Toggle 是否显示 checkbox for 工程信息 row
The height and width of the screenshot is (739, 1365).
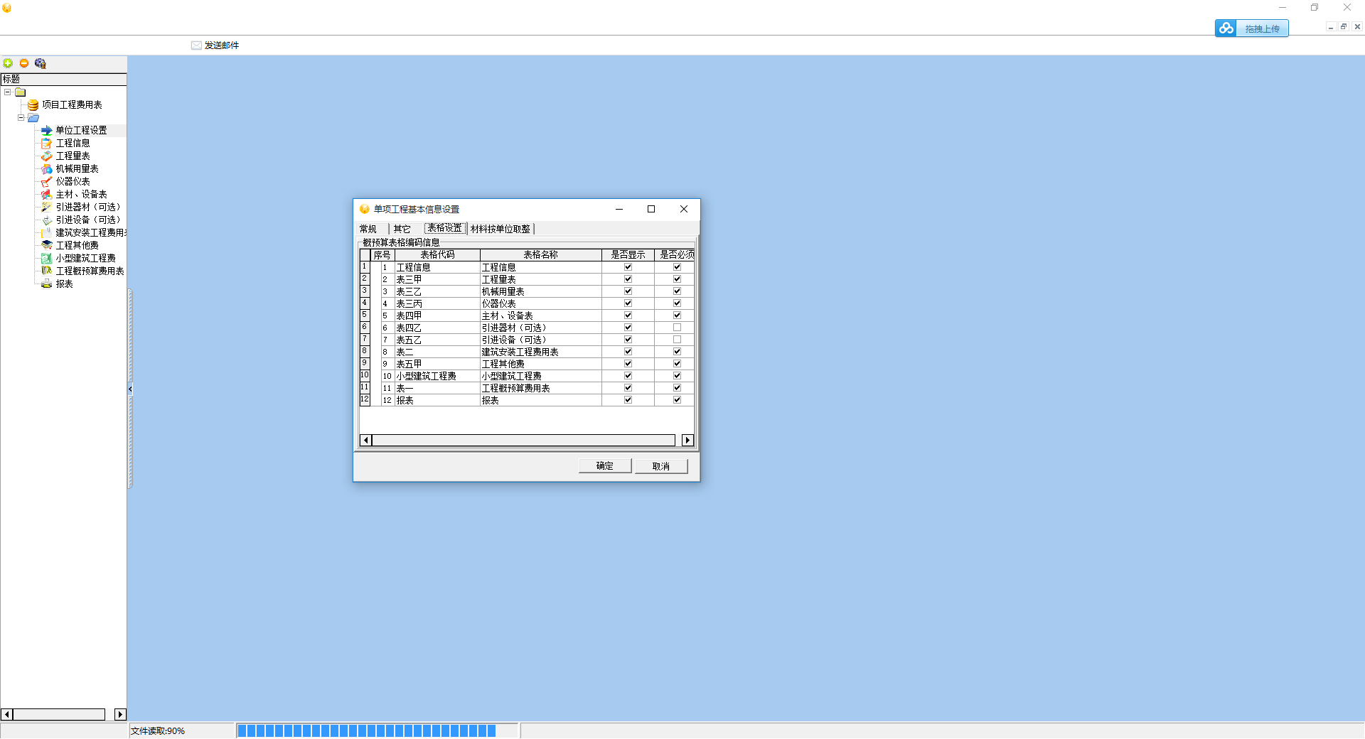point(628,268)
